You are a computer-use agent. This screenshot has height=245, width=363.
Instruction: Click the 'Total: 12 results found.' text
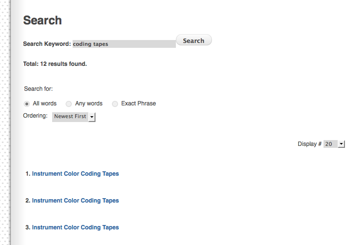coord(55,64)
